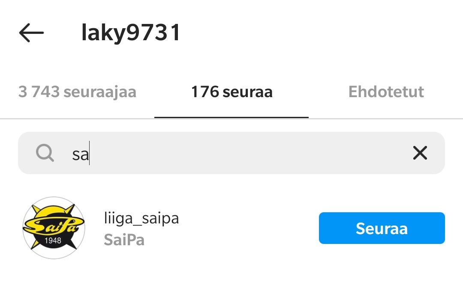
Task: View followers list of laky9731
Action: pos(77,92)
